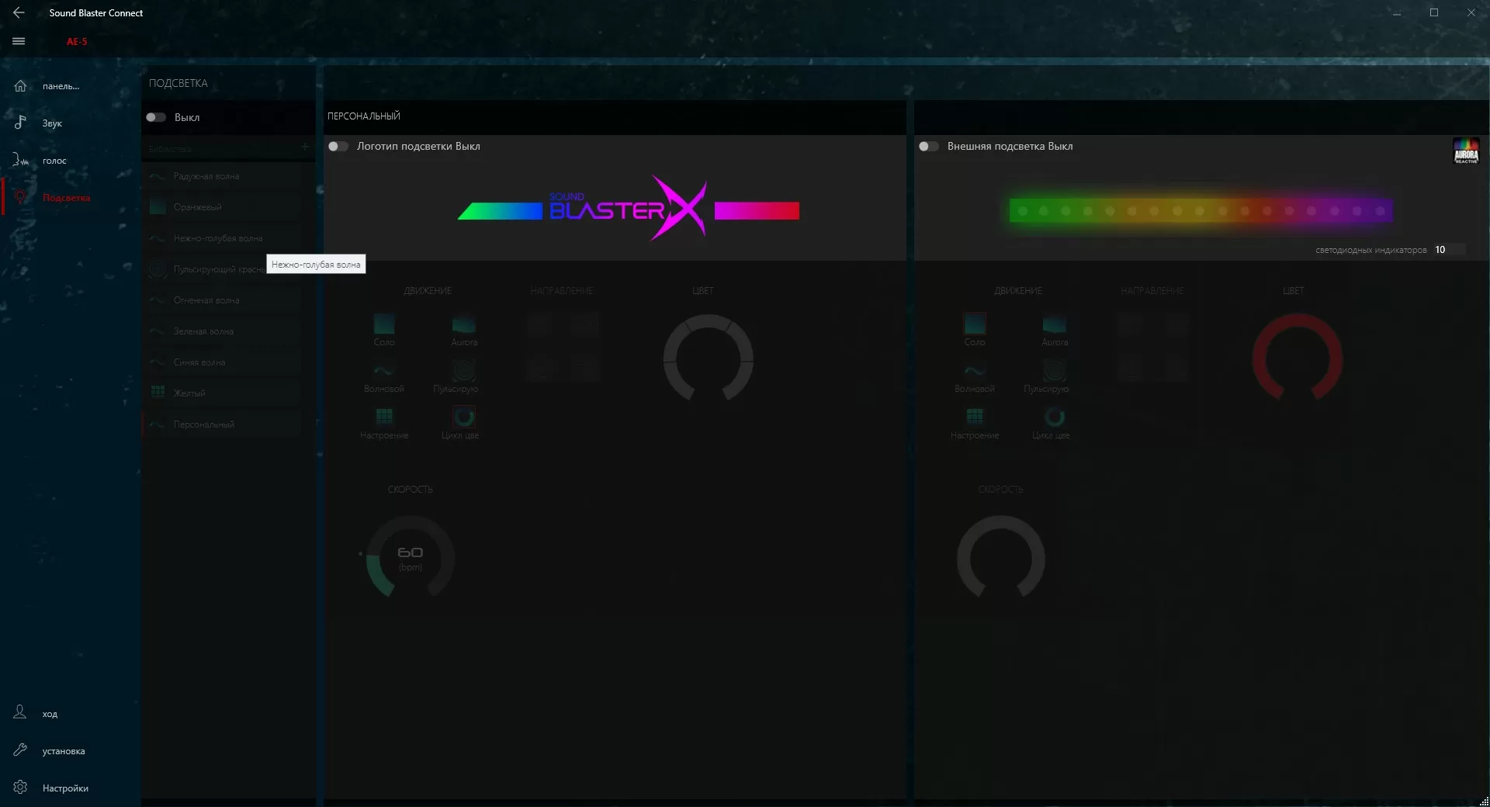This screenshot has height=807, width=1490.
Task: Click the logo lighting ЦВЕТ color dial
Action: point(708,358)
